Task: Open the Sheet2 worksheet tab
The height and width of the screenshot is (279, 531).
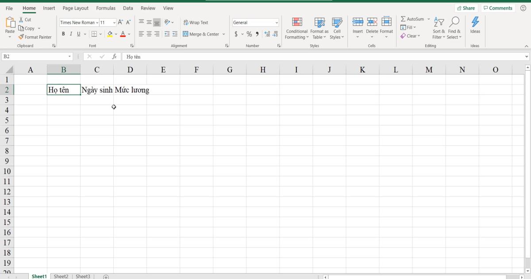Action: tap(61, 276)
